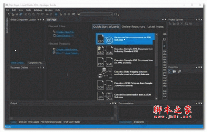Viewport: 207px width, 132px height.
Task: Open the Window menu
Action: pos(49,10)
